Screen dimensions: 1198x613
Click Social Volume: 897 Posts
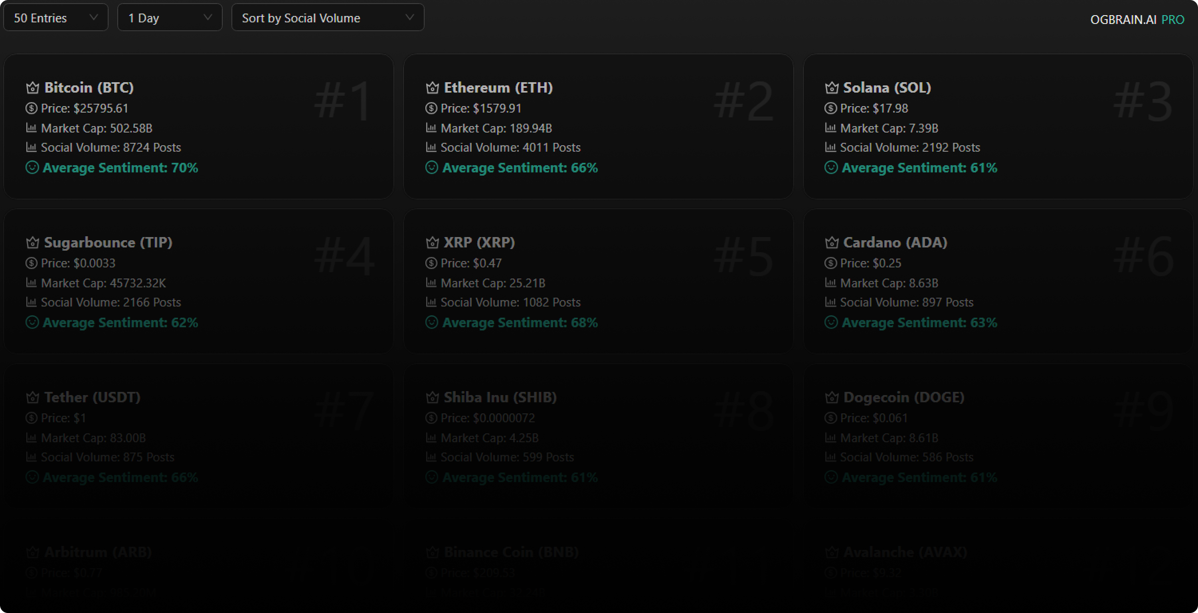click(x=906, y=303)
